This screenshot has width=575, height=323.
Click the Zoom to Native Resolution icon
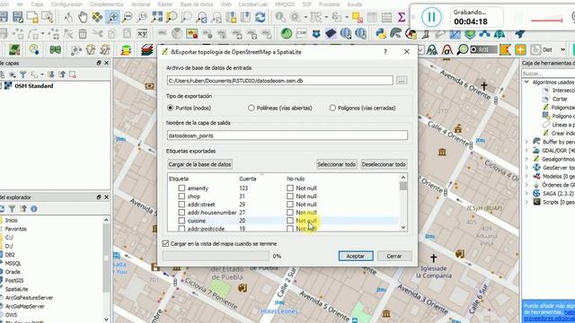point(142,17)
